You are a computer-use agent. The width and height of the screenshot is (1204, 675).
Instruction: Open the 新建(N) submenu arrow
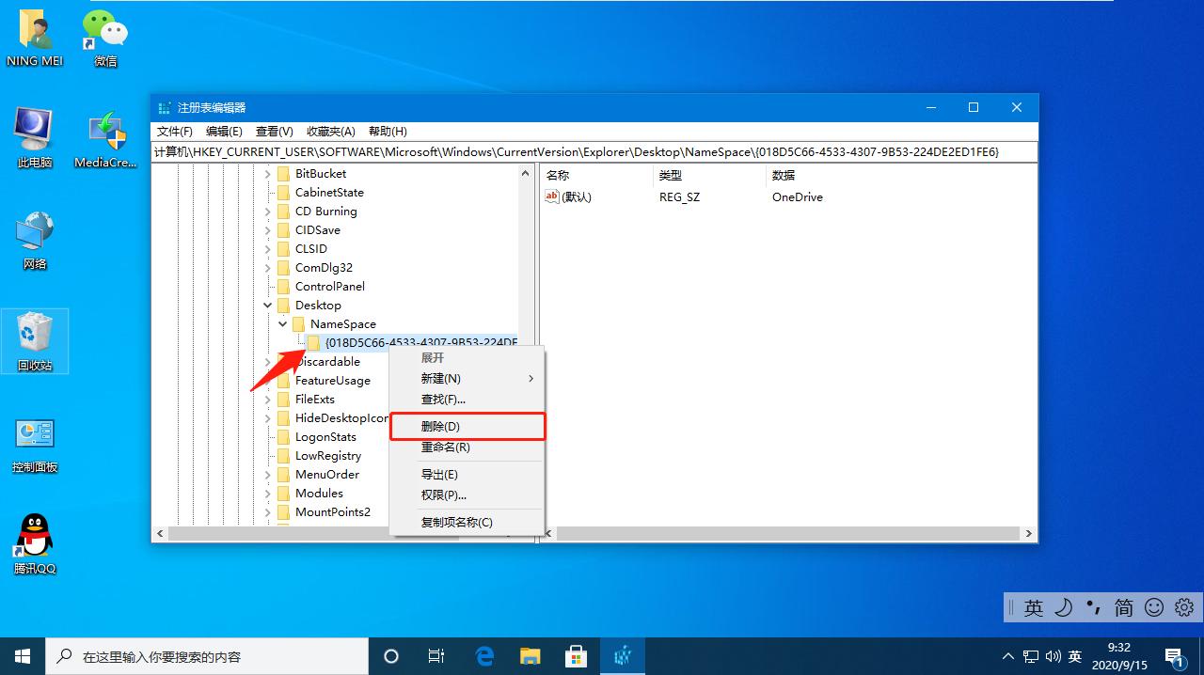coord(529,378)
